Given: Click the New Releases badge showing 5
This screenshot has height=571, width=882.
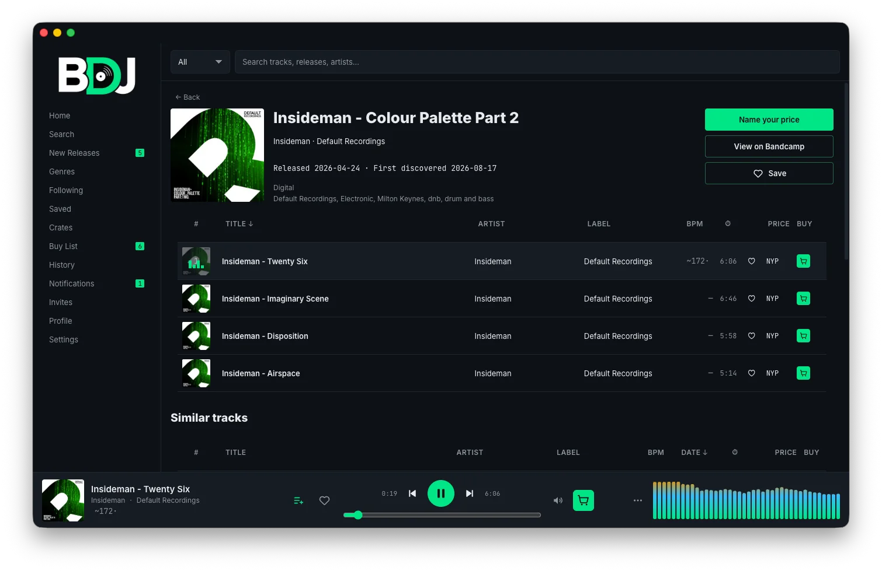Looking at the screenshot, I should pos(140,153).
